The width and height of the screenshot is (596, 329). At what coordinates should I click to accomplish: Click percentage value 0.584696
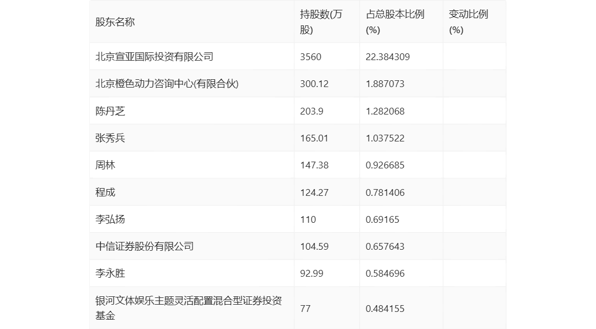click(385, 273)
